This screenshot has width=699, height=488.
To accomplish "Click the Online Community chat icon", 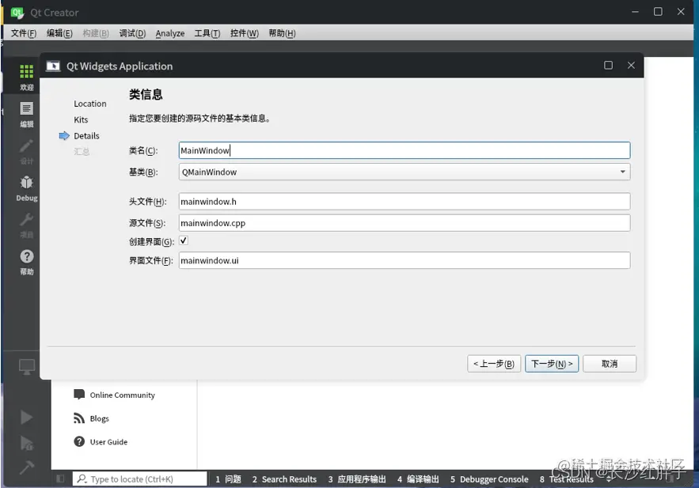I will click(x=79, y=395).
